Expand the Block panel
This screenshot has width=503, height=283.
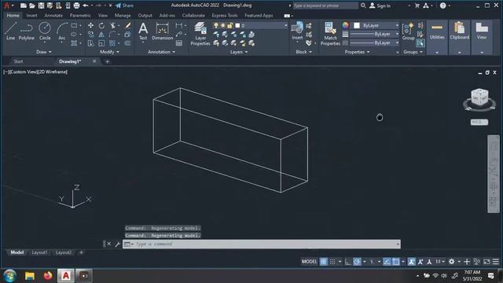[x=303, y=52]
